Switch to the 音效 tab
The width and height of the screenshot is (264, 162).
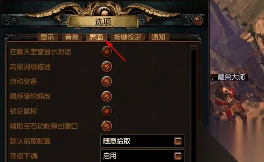72,37
